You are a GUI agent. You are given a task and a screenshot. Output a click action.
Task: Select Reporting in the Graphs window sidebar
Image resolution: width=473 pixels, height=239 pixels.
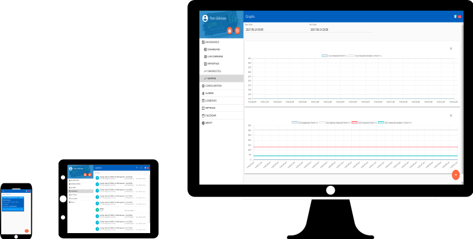213,64
